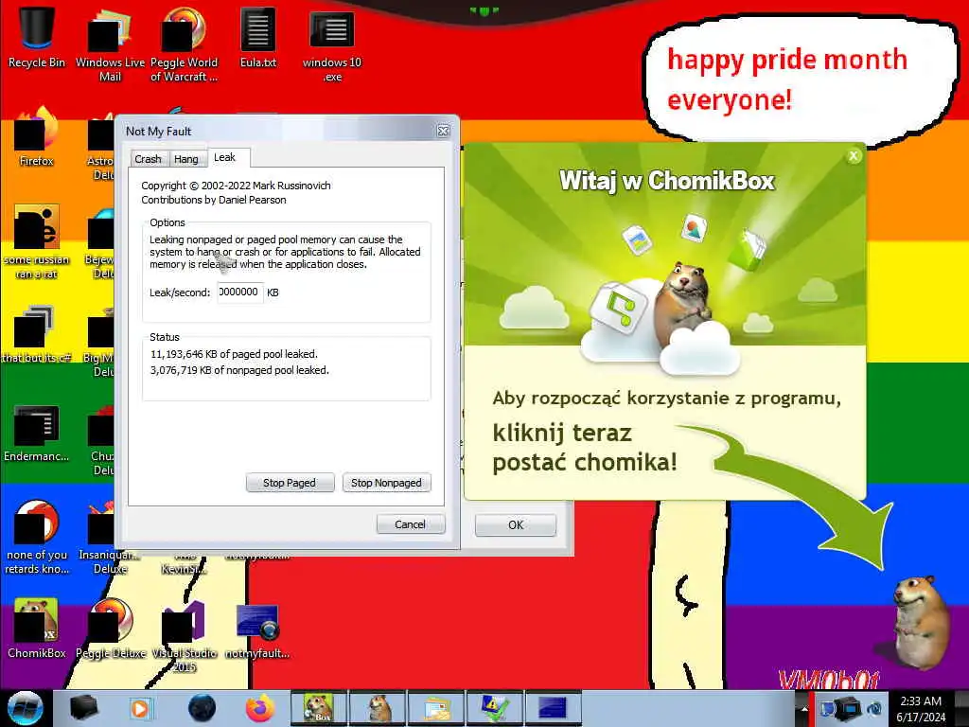
Task: Click the Stop Nonpaged button
Action: [386, 483]
